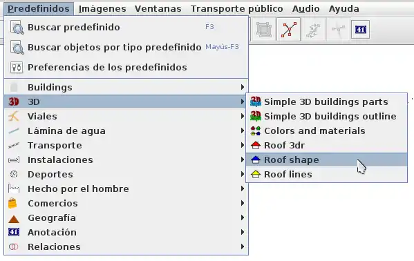This screenshot has width=414, height=261.
Task: Click the node connection toolbar icon
Action: [289, 29]
